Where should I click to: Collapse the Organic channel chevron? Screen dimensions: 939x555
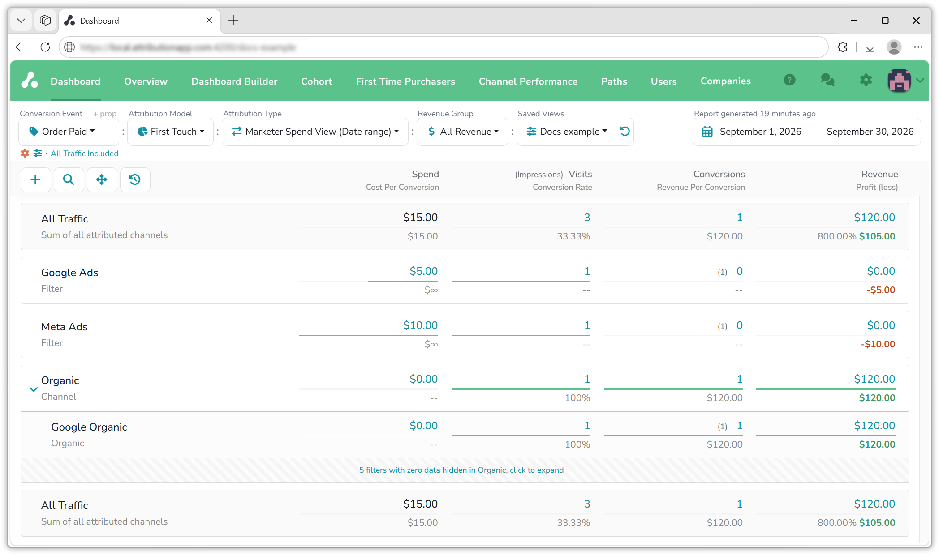pos(33,389)
